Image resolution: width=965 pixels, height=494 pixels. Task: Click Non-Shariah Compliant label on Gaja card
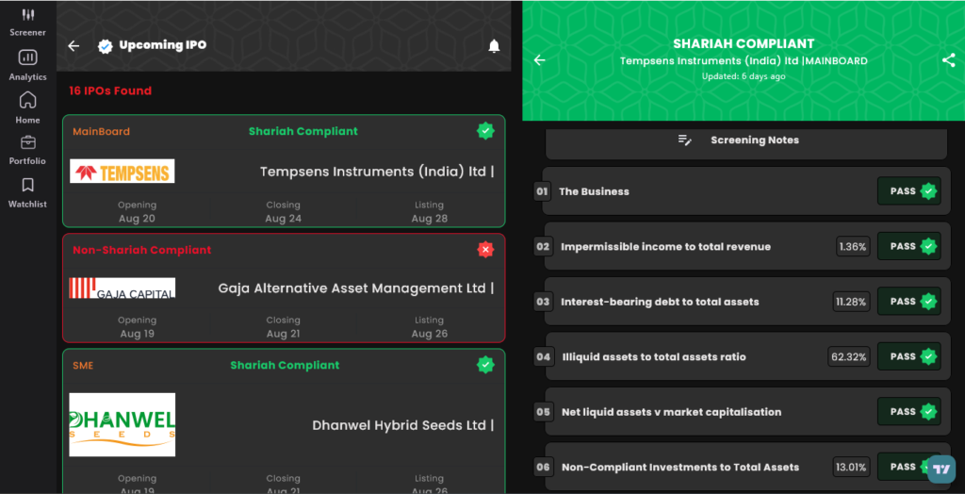(141, 250)
